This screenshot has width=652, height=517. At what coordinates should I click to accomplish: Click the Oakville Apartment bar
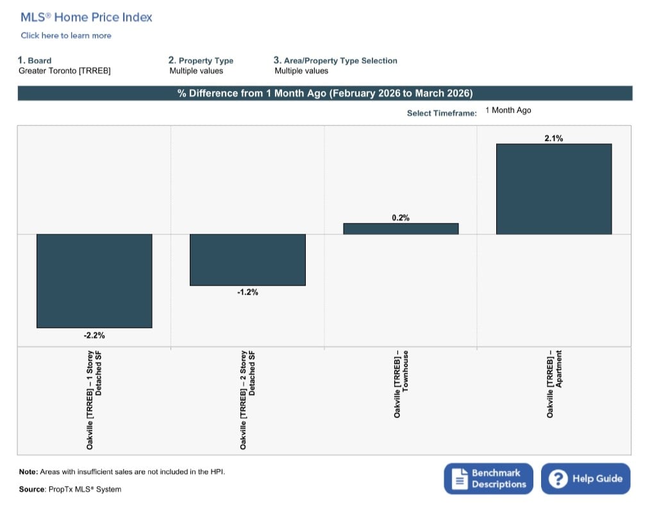(554, 189)
